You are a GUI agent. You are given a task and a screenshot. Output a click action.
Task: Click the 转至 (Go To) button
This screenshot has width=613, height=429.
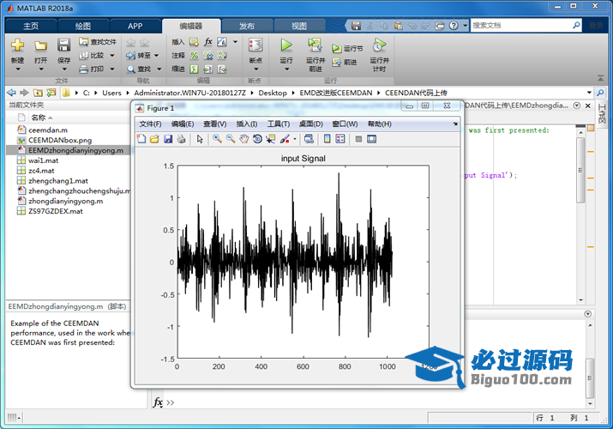pos(139,56)
